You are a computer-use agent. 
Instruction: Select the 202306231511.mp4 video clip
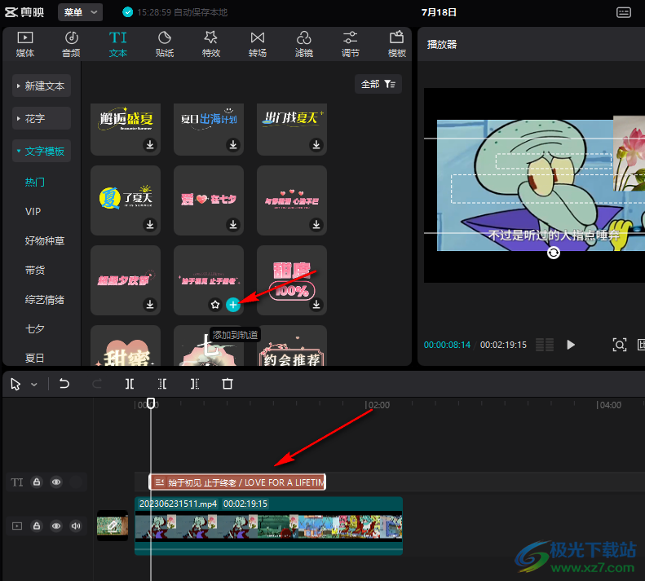tap(268, 526)
